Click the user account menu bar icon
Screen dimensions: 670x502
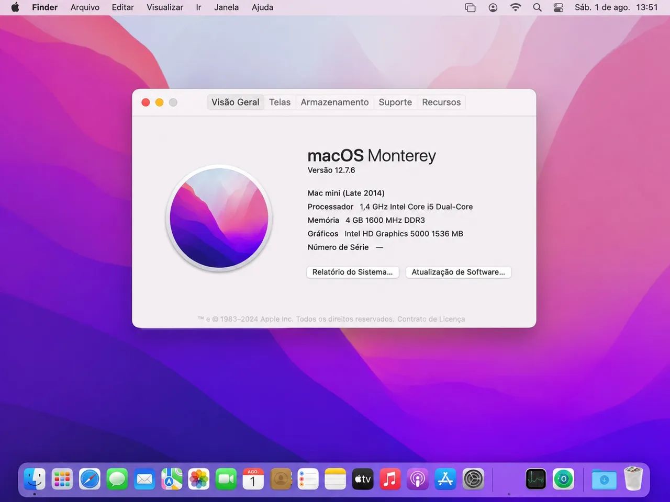pos(493,7)
